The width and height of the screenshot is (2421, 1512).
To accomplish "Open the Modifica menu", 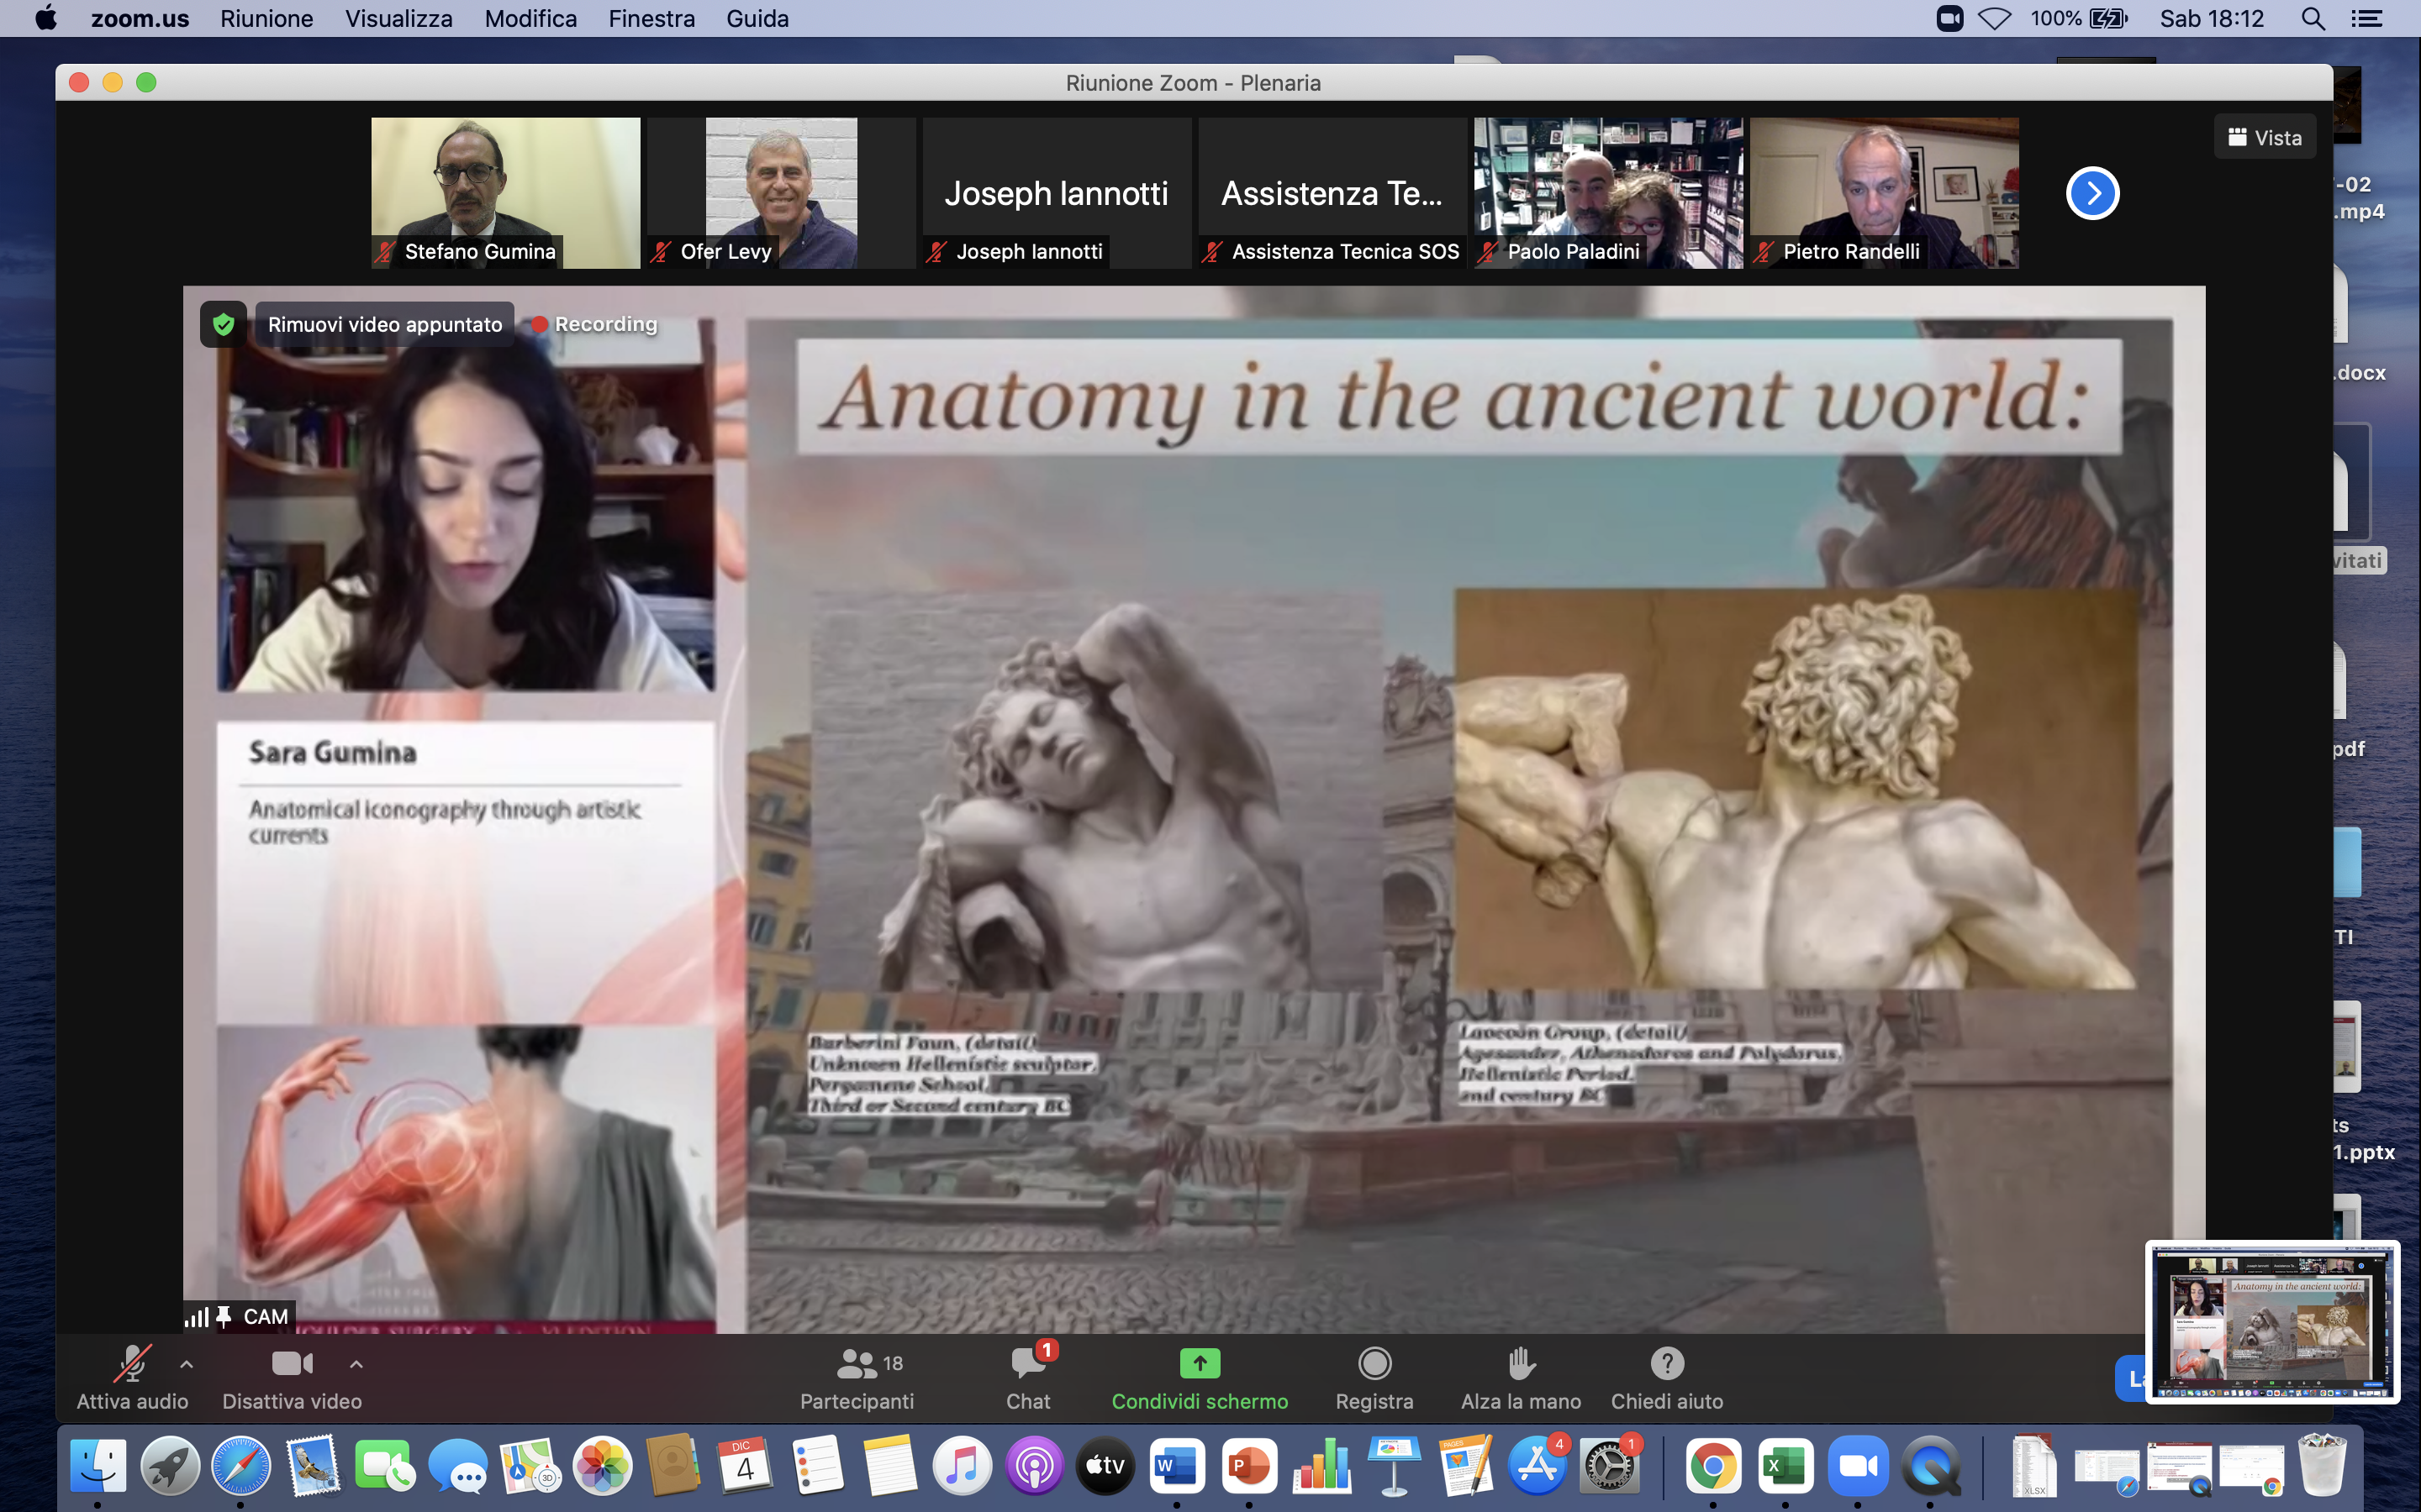I will (x=530, y=18).
